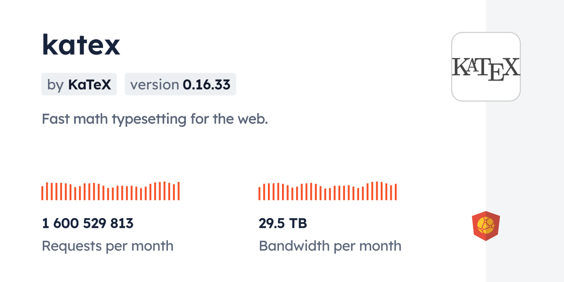
Task: Click the KaTeX logo image
Action: click(486, 67)
